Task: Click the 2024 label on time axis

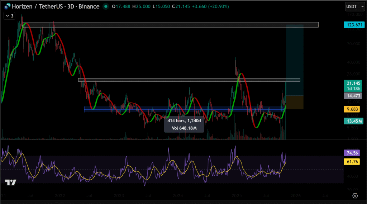Action: click(x=178, y=196)
